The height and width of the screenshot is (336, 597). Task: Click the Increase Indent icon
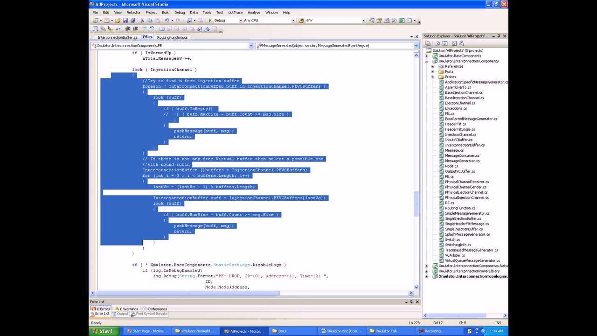pos(136,29)
